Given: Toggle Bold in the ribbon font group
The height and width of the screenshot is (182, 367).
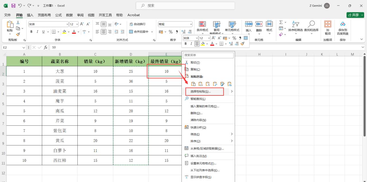Looking at the screenshot, I should 31,32.
